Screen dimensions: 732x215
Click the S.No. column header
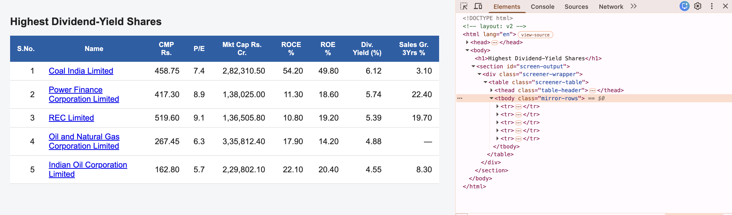[26, 49]
